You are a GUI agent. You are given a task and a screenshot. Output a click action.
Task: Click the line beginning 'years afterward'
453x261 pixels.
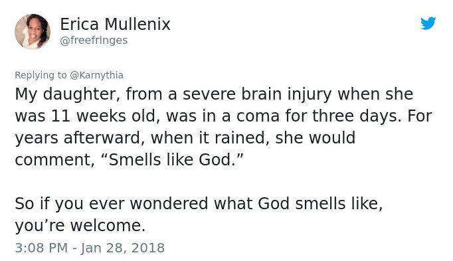[185, 138]
